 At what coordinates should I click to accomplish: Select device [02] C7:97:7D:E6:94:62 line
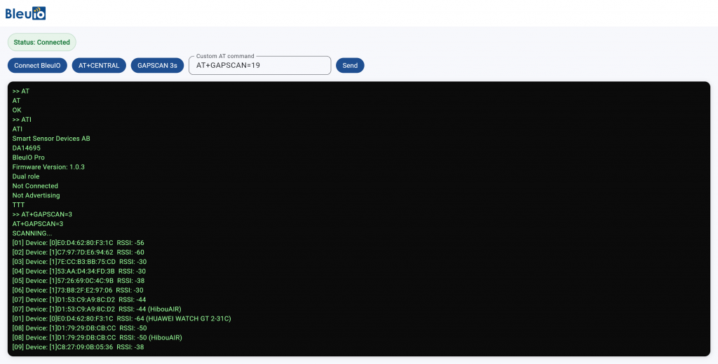(x=79, y=253)
